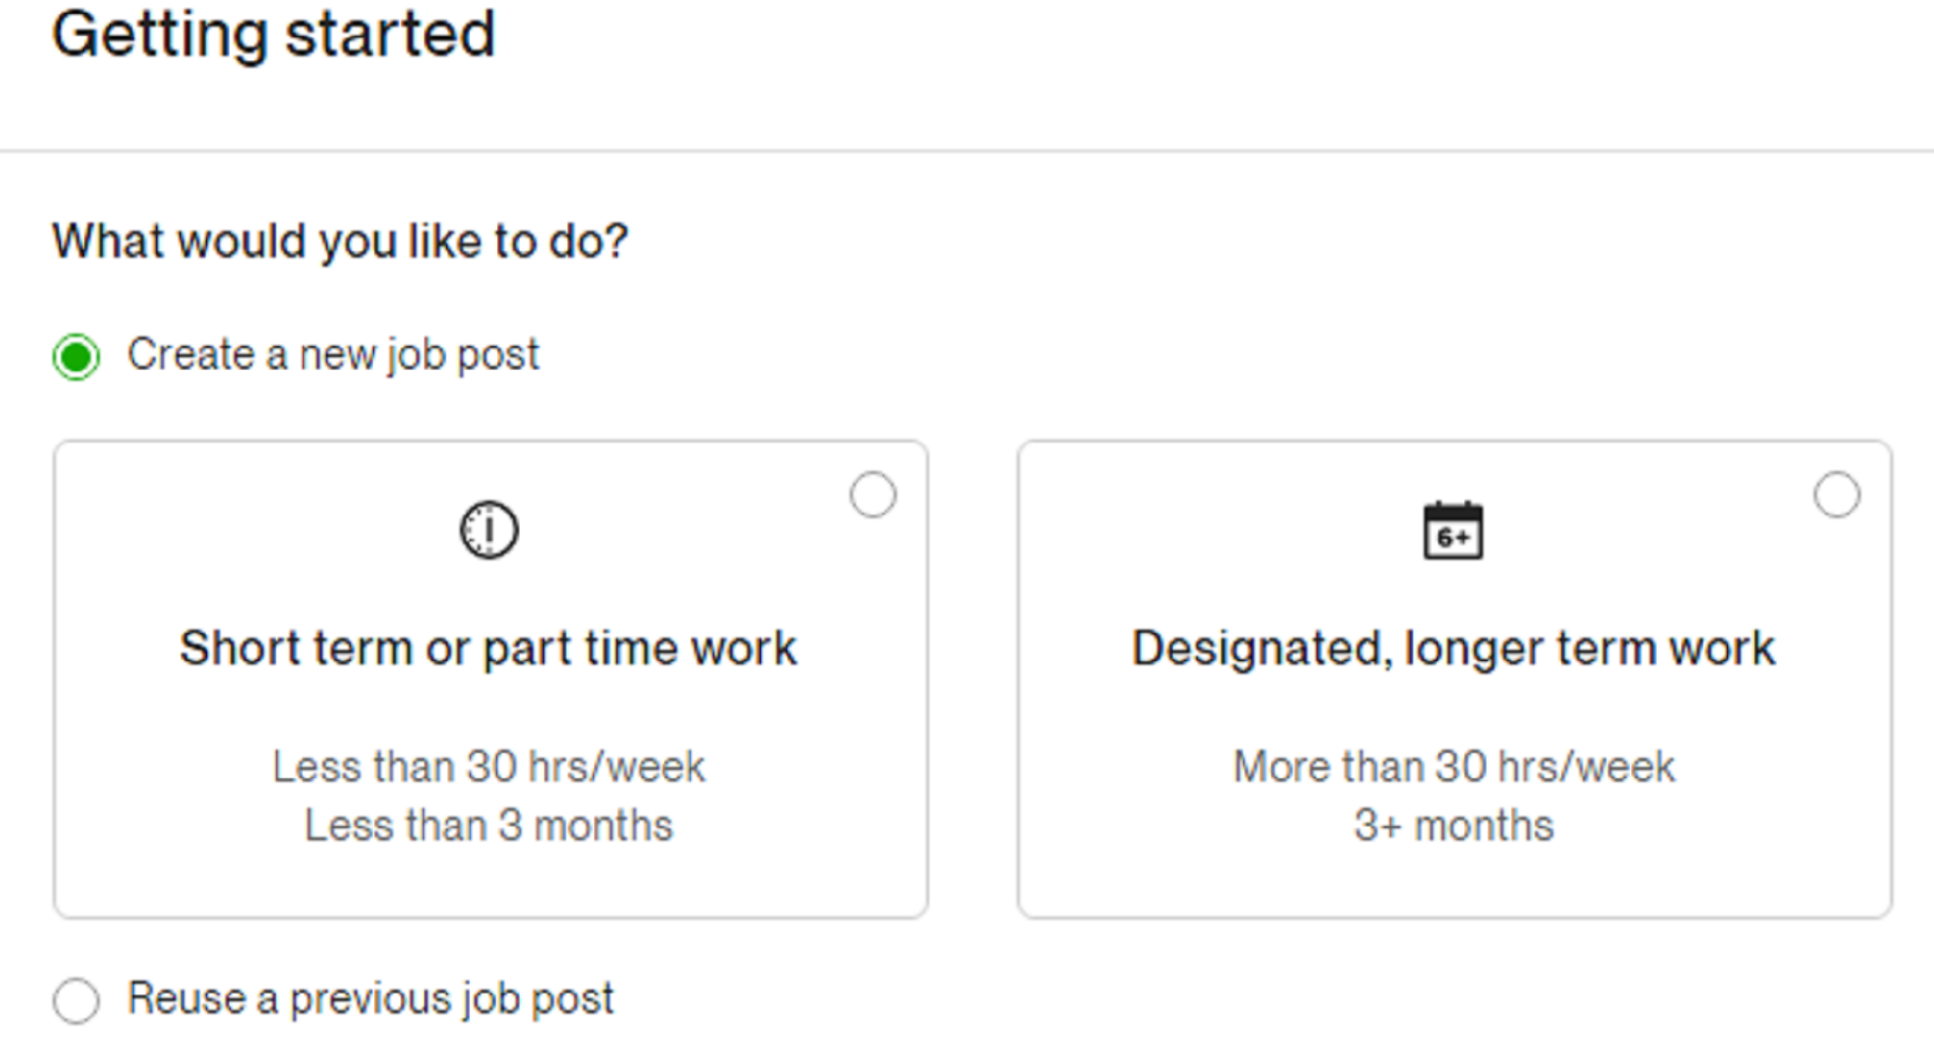Click the 'Create a new job post' label
The image size is (1934, 1054).
pyautogui.click(x=333, y=355)
